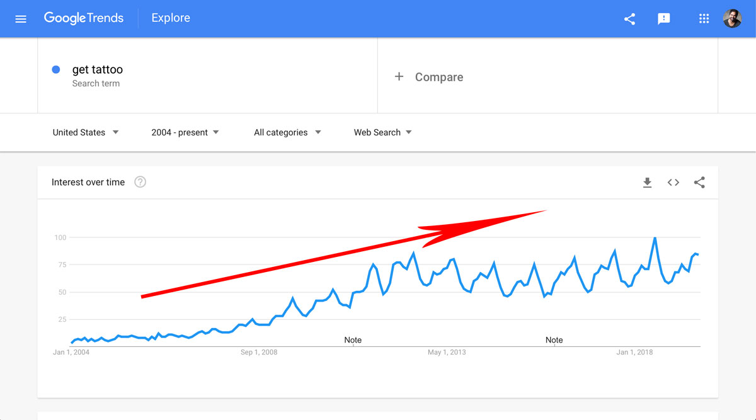Share the Interest over time chart
The width and height of the screenshot is (756, 420).
(x=699, y=183)
